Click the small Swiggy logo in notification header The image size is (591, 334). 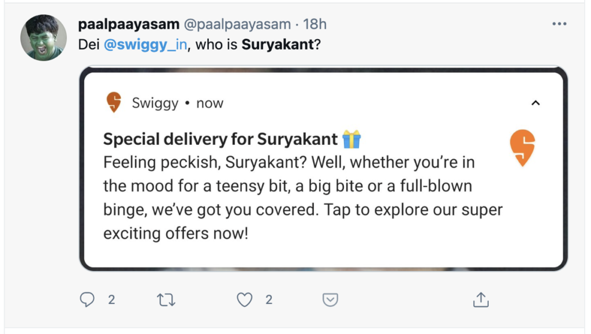click(x=114, y=103)
